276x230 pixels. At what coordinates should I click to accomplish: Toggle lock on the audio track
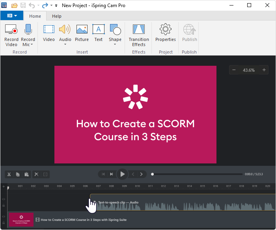point(4,205)
